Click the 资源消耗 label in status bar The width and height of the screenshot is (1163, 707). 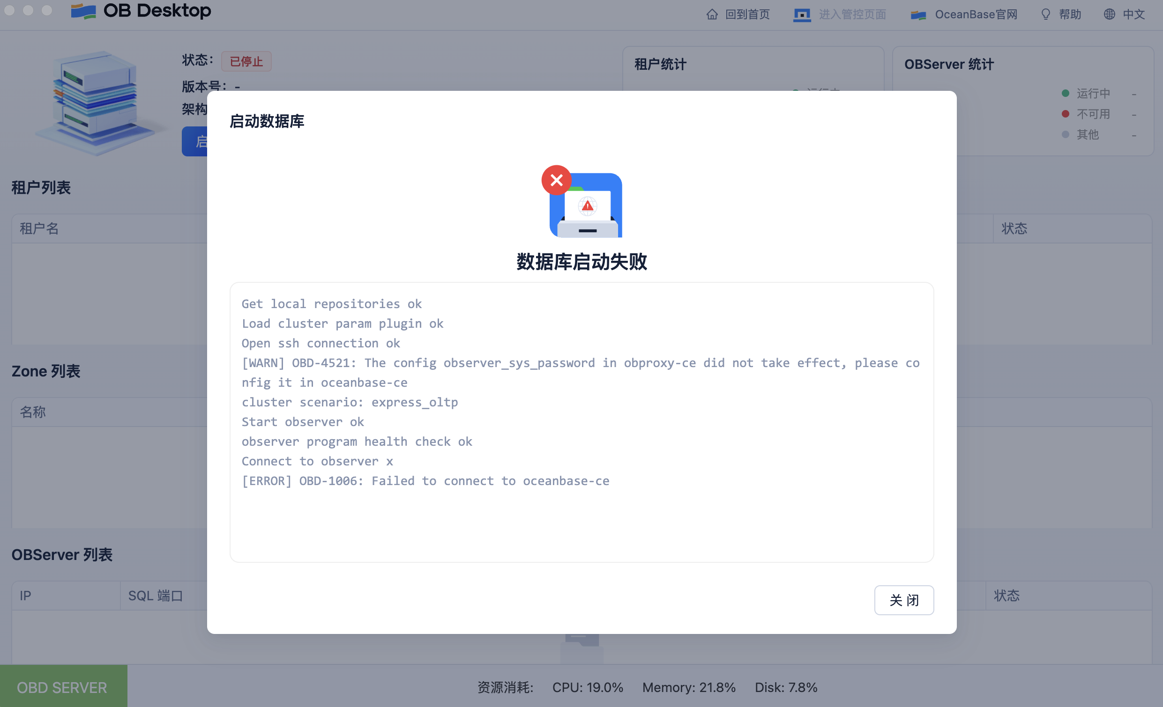505,687
